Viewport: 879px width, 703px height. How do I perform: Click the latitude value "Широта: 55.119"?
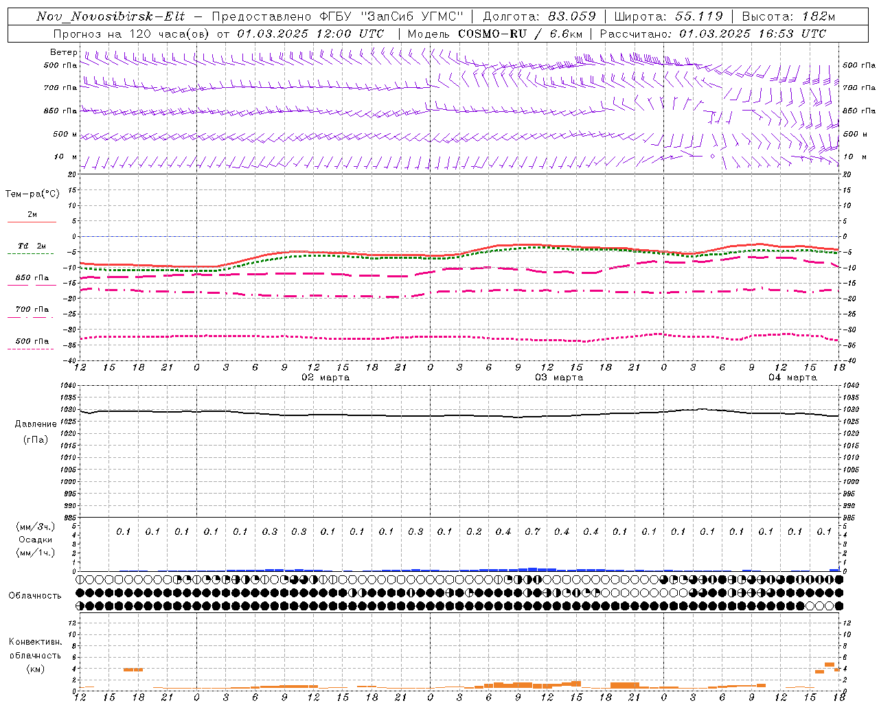pyautogui.click(x=668, y=16)
